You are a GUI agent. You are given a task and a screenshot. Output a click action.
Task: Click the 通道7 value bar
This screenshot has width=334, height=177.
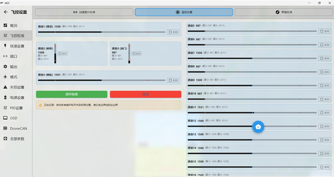(x=252, y=58)
